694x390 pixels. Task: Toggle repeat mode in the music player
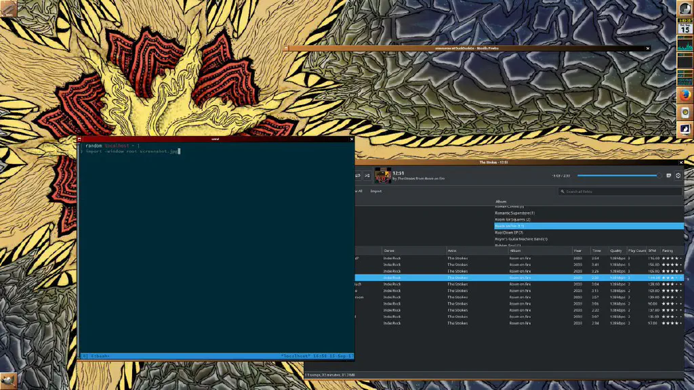358,175
